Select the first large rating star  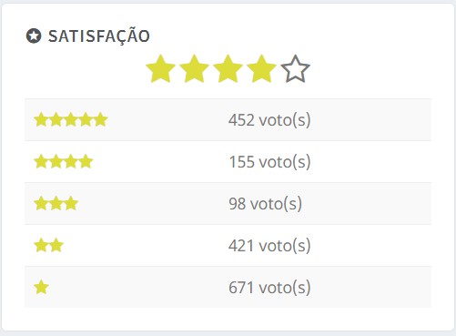pyautogui.click(x=160, y=69)
